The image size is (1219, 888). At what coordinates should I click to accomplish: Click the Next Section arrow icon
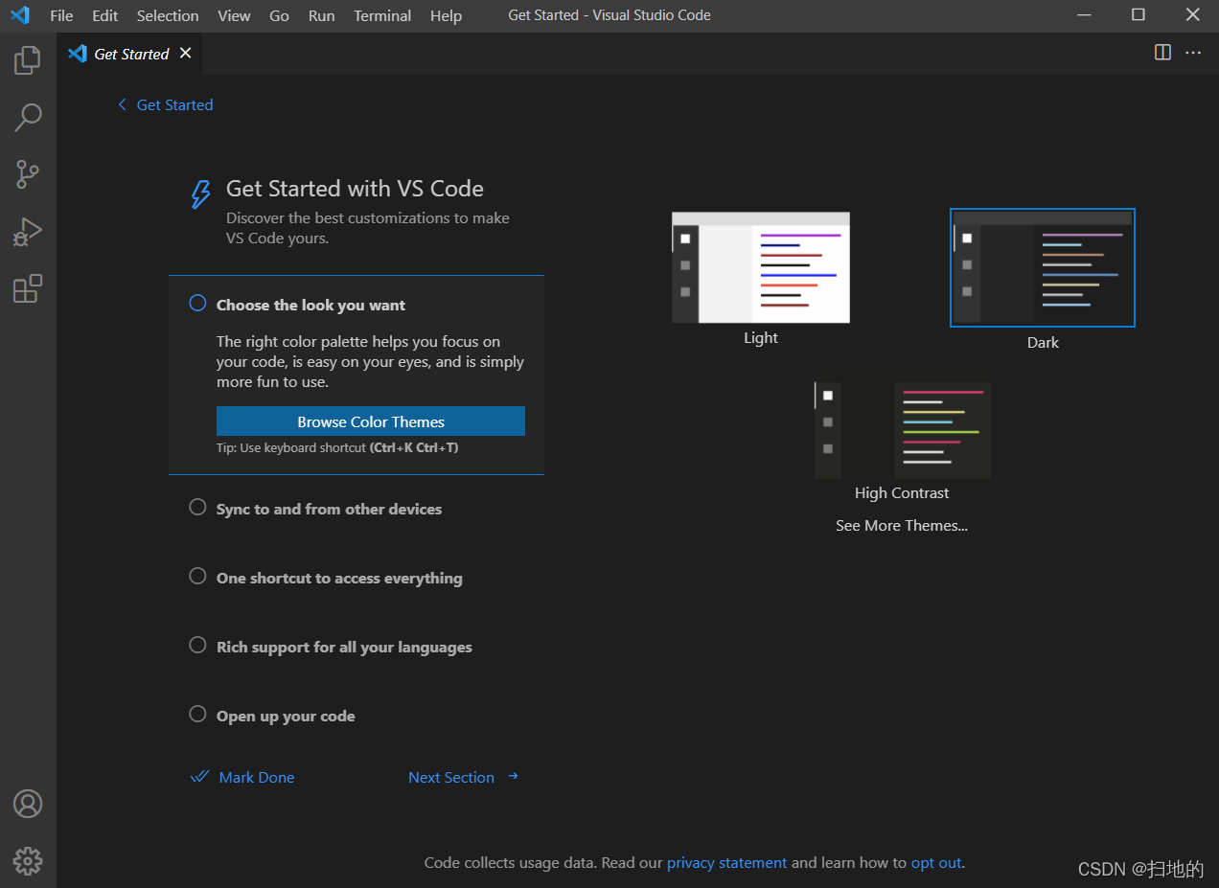point(514,776)
